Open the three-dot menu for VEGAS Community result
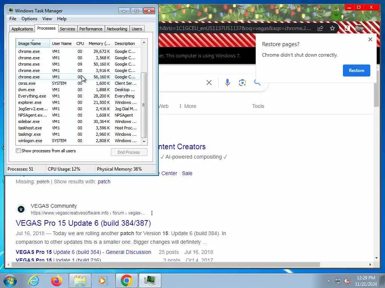The height and width of the screenshot is (288, 385). pos(152,213)
